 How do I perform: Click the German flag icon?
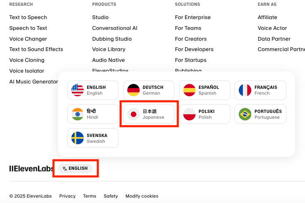point(133,90)
